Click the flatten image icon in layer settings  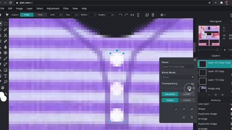(x=192, y=109)
